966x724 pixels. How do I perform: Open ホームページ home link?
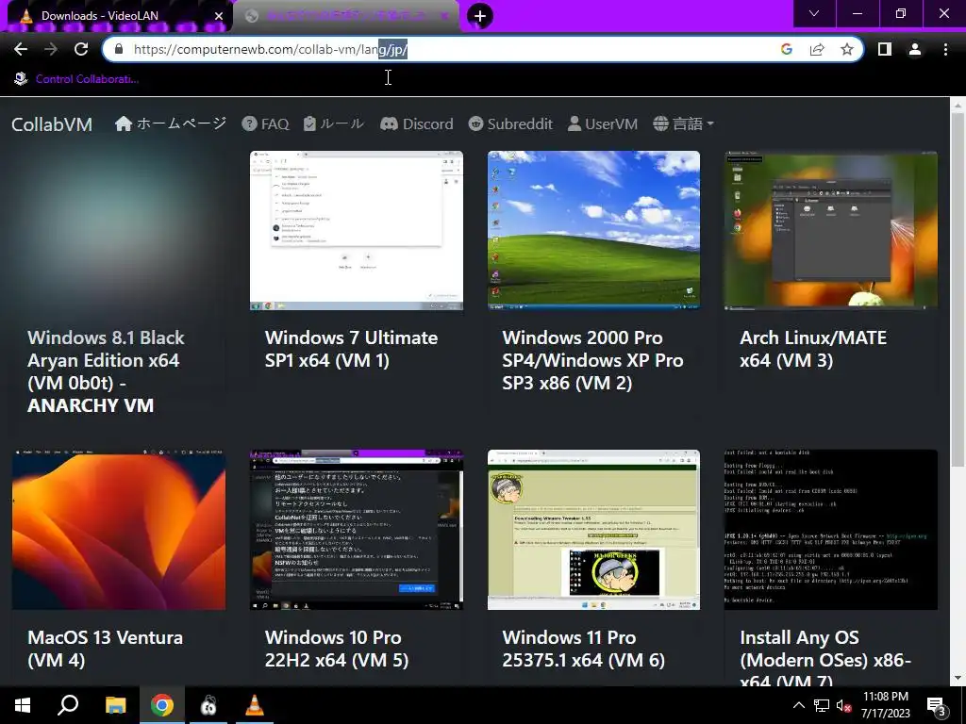click(x=171, y=123)
